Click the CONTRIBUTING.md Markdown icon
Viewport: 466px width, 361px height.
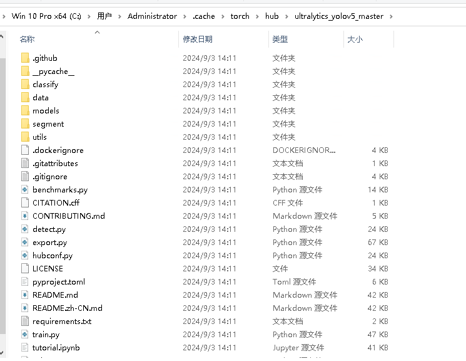click(25, 216)
